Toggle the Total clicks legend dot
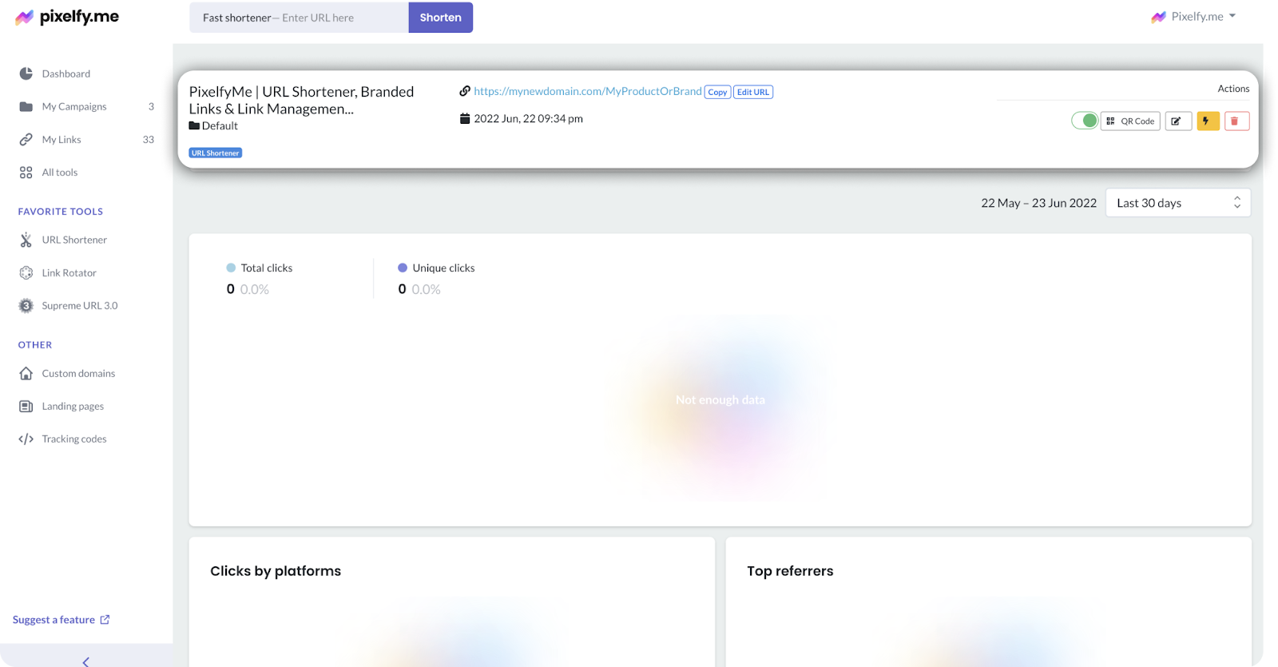 click(x=231, y=268)
